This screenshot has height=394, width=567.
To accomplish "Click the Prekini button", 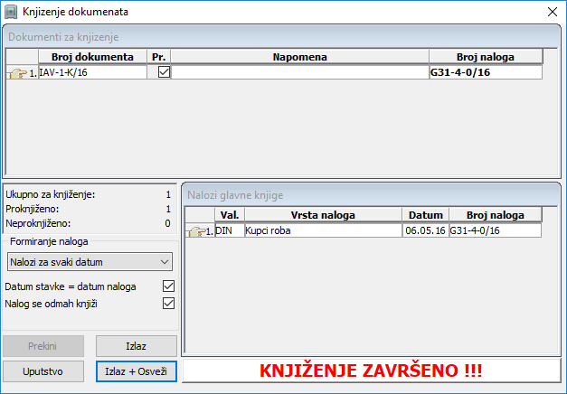I will (x=43, y=346).
